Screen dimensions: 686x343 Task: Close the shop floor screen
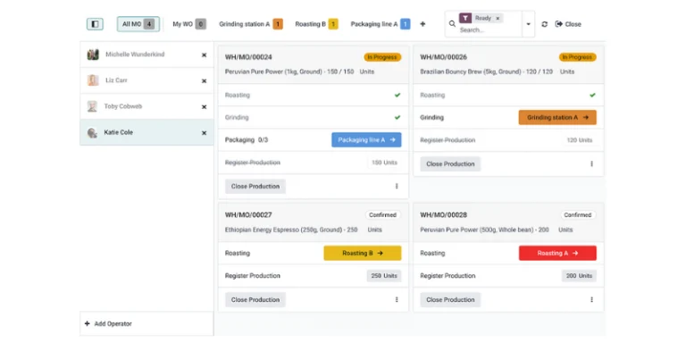click(568, 24)
